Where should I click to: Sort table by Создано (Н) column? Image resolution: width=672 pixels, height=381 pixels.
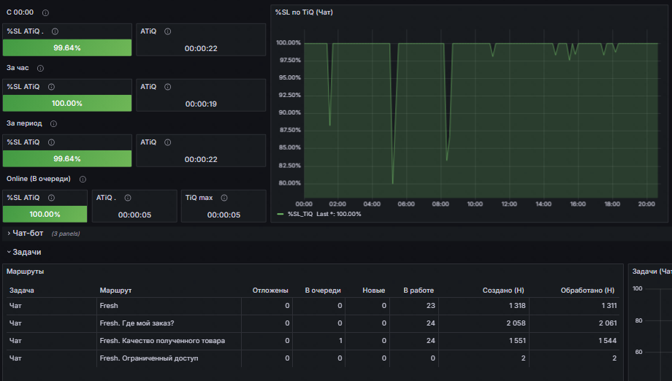[503, 290]
